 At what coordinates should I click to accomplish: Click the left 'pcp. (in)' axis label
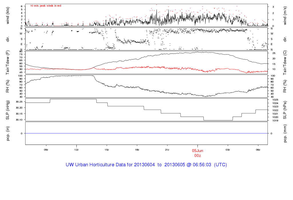tap(7, 133)
